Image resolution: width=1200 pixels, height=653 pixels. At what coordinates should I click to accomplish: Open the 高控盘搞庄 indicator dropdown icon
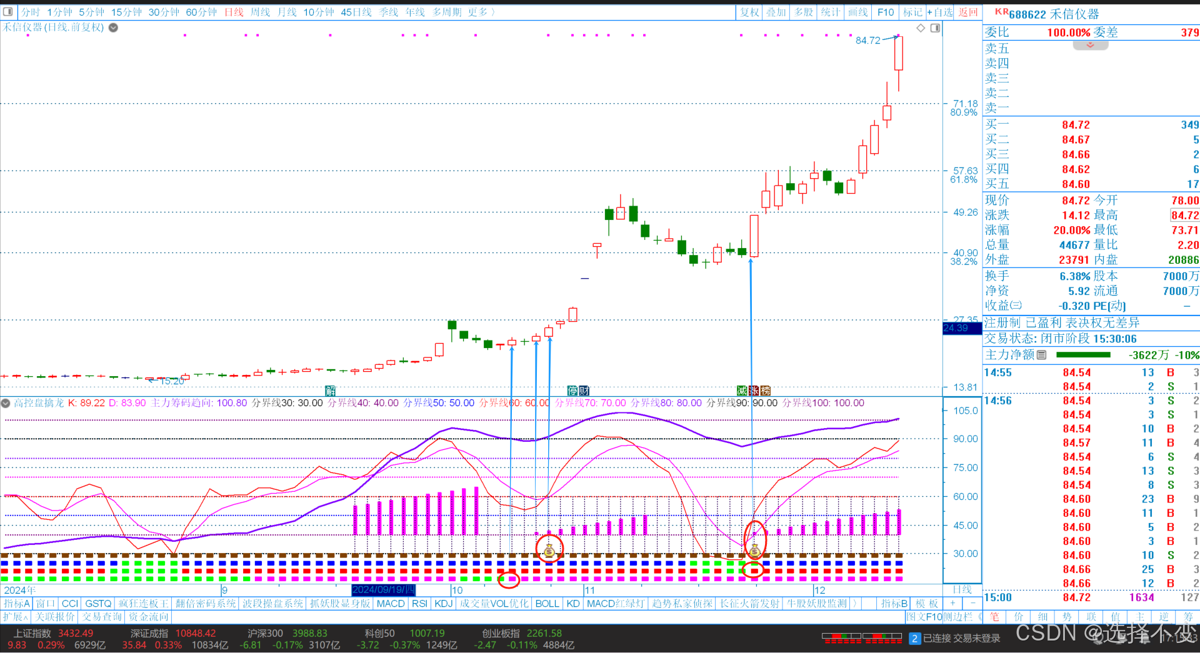(6, 403)
